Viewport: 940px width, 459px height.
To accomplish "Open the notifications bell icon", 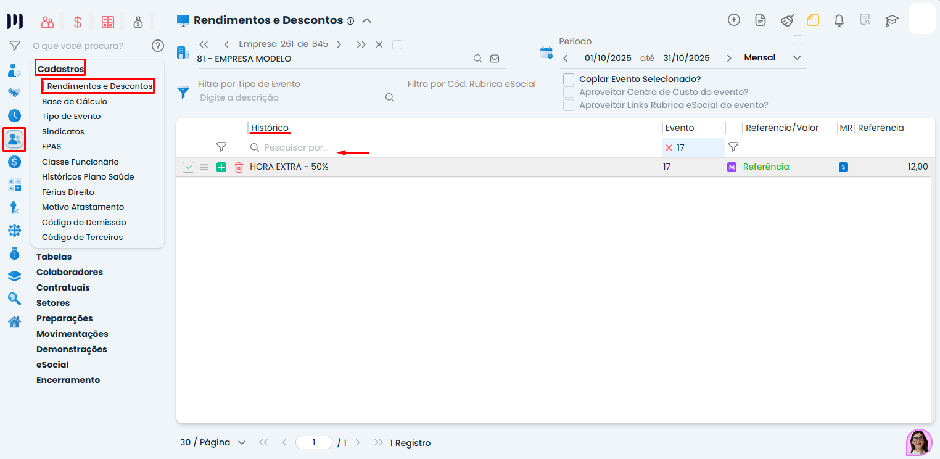I will (839, 20).
